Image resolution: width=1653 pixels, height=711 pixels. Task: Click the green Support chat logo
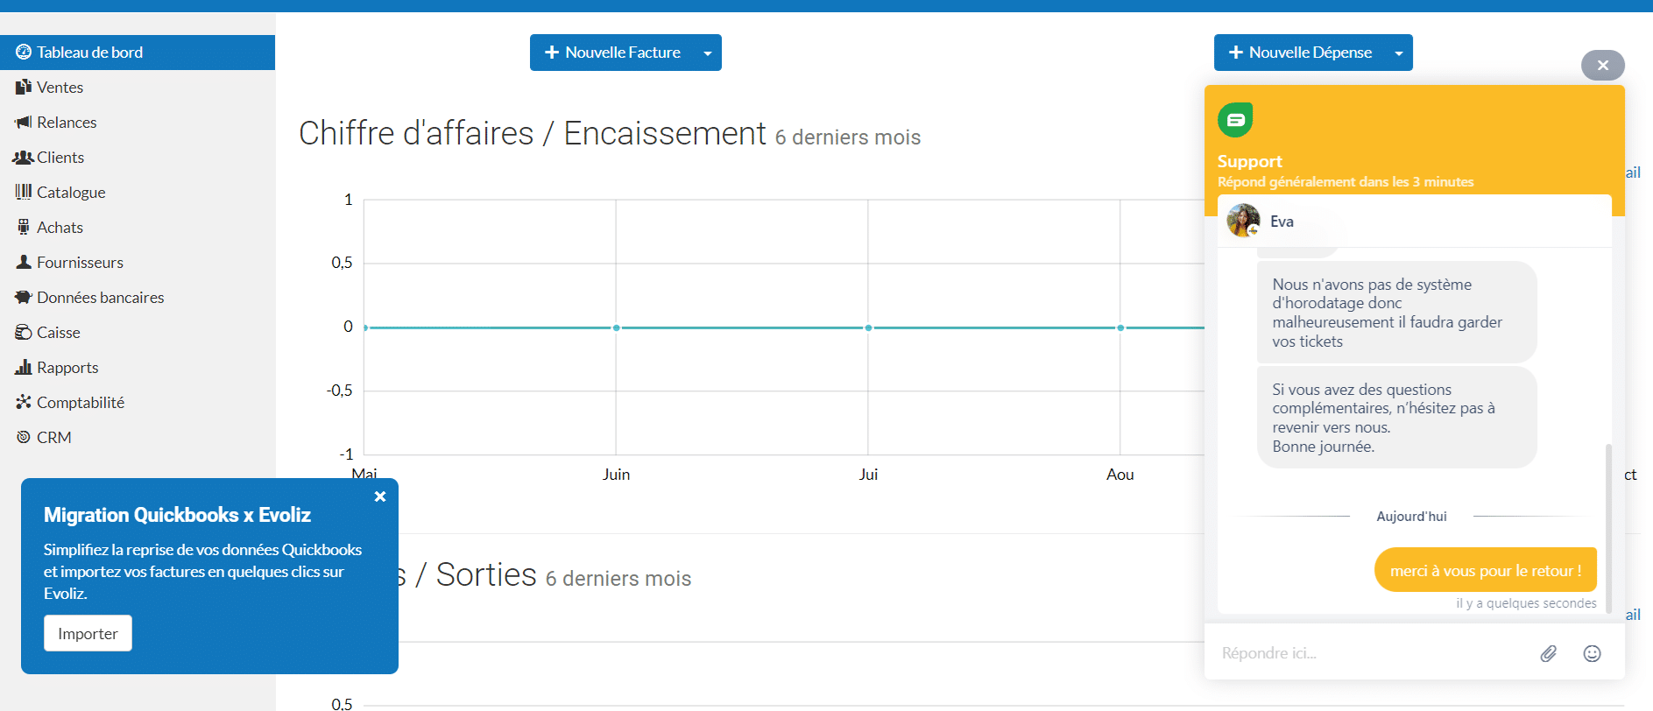pyautogui.click(x=1235, y=120)
